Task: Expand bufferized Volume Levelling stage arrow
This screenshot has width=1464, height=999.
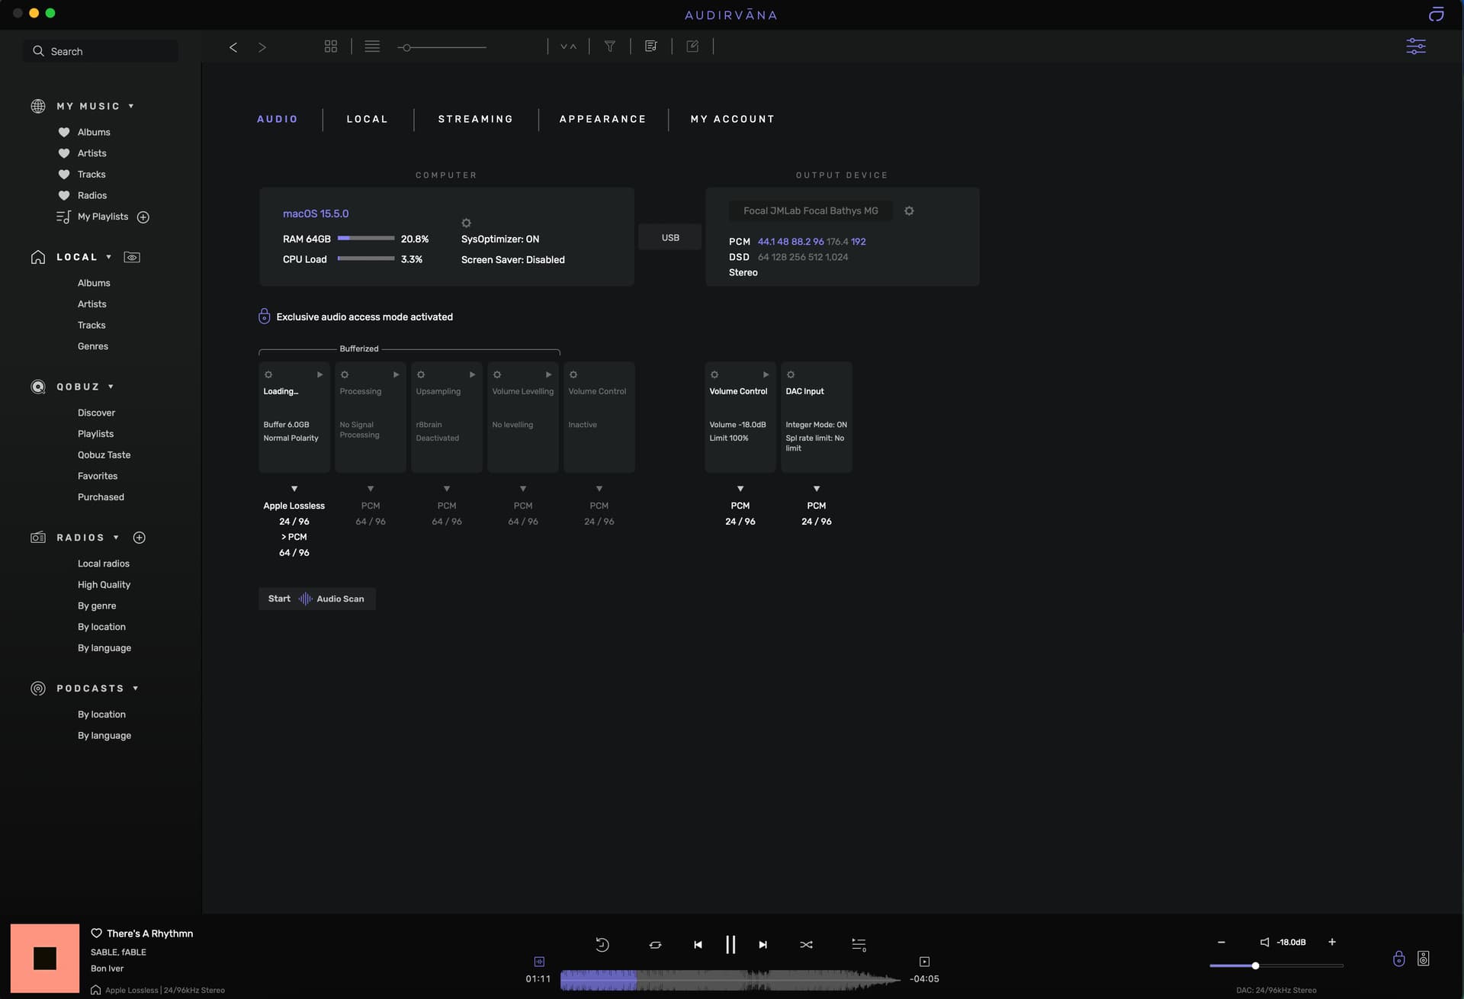Action: pyautogui.click(x=549, y=375)
